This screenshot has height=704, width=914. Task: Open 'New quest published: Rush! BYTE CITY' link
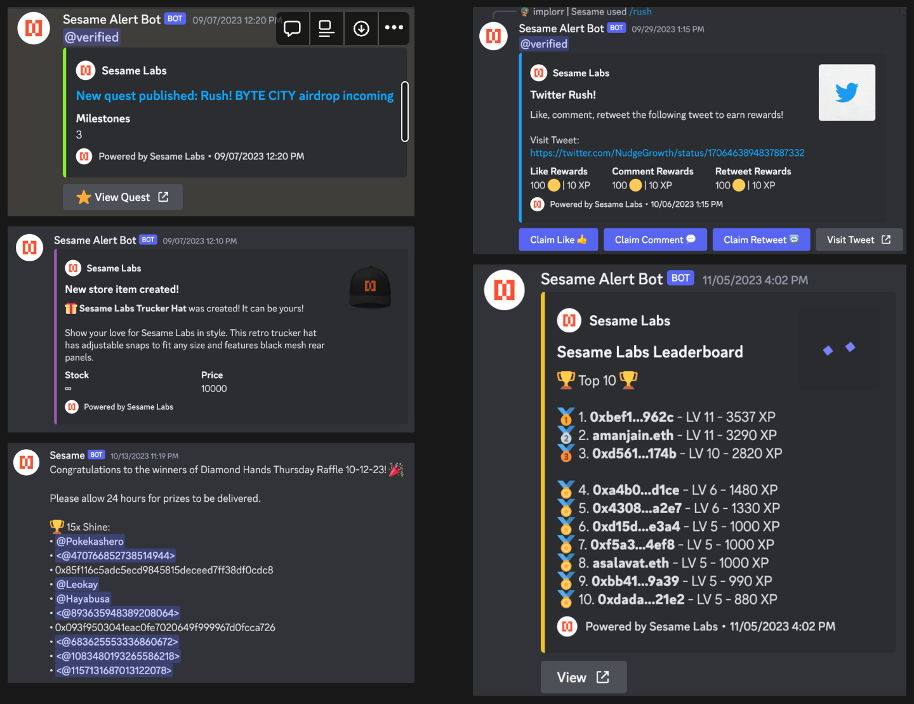235,96
